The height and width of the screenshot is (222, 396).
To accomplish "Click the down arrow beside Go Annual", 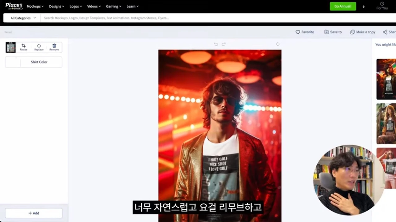I will pyautogui.click(x=364, y=6).
